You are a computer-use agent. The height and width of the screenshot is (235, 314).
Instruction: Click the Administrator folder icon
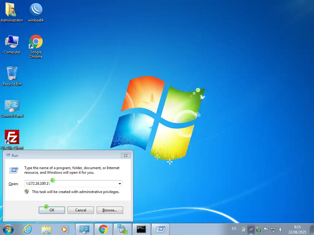pyautogui.click(x=12, y=10)
